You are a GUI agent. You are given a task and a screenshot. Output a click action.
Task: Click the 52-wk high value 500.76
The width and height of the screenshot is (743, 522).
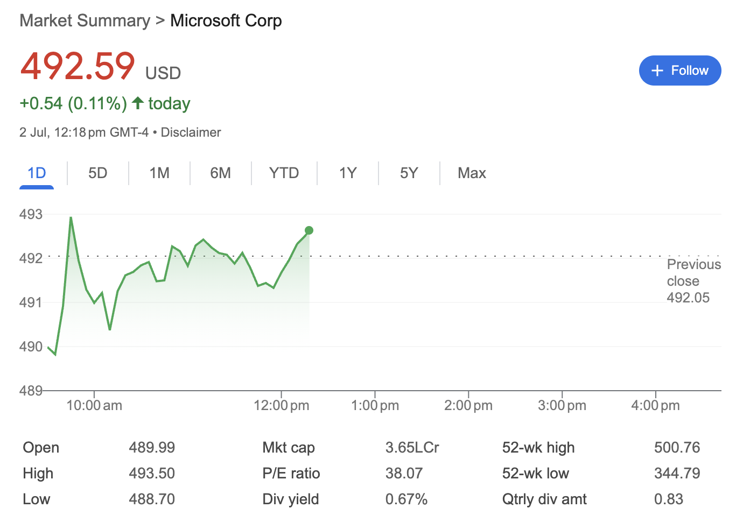coord(677,447)
